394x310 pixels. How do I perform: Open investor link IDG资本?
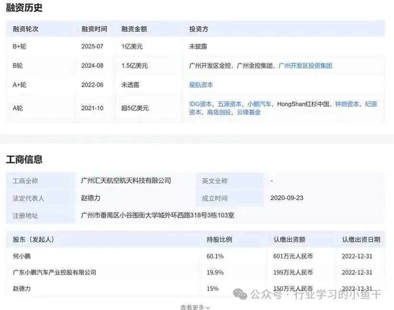tap(200, 104)
